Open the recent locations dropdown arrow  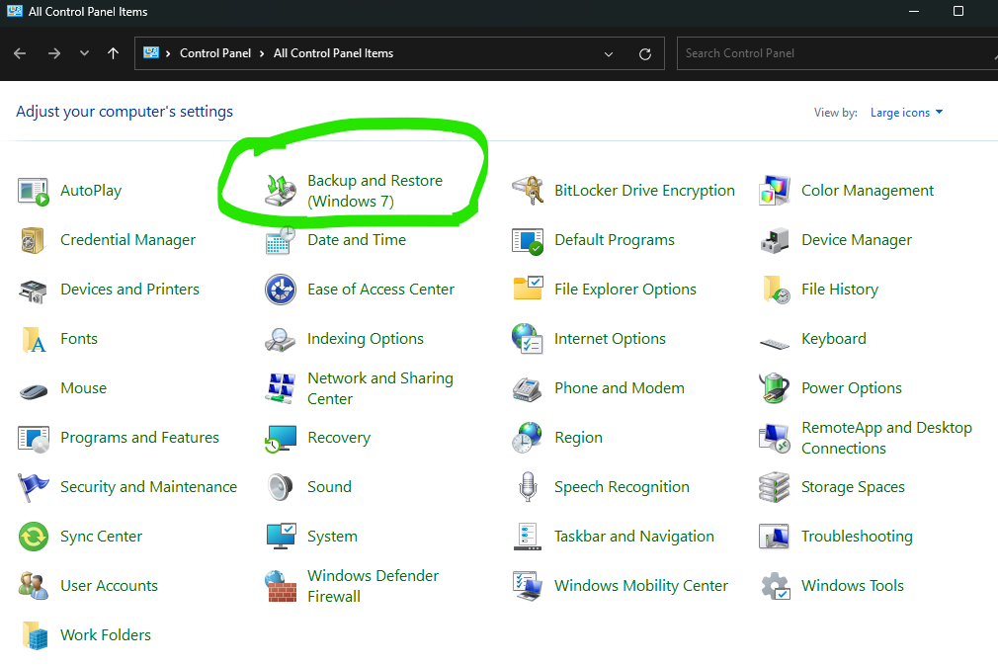(x=84, y=53)
